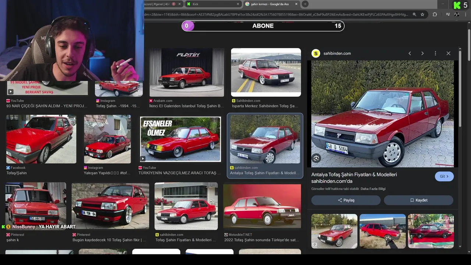The image size is (471, 265).
Task: Bookmark this page with the star icon
Action: [422, 14]
